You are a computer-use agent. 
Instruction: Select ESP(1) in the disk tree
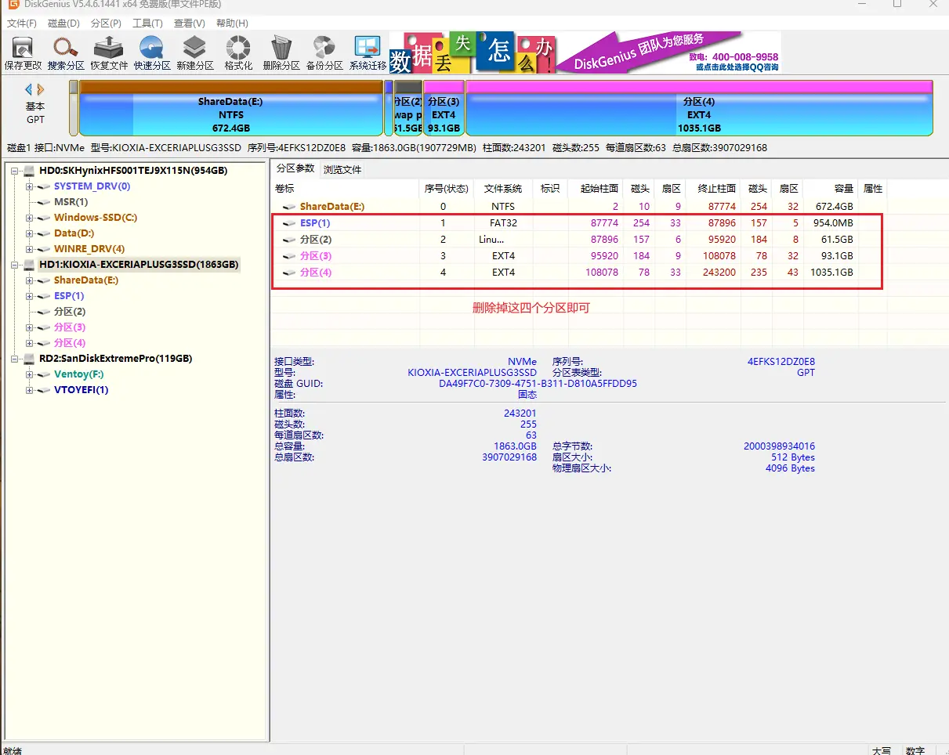69,296
